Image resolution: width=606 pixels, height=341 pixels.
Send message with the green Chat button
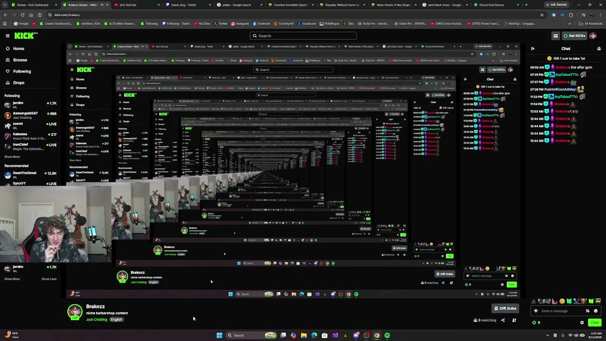coord(595,323)
